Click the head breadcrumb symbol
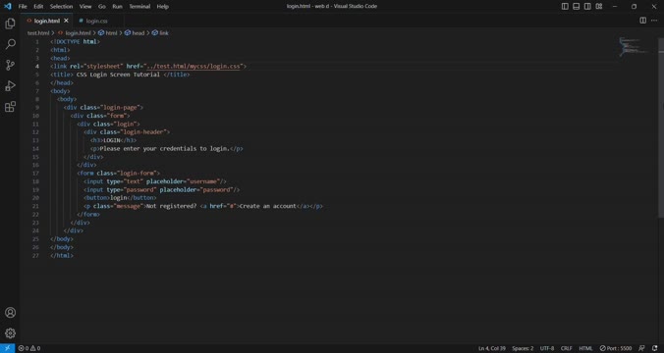 coord(138,33)
